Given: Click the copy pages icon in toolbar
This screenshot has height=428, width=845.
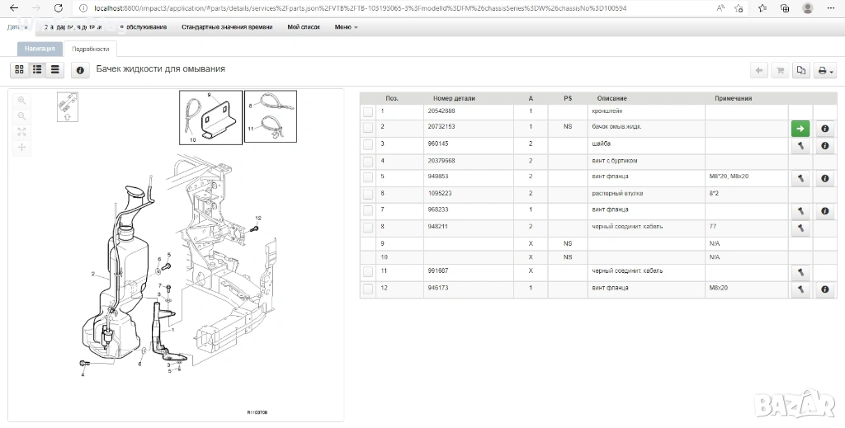Looking at the screenshot, I should coord(800,71).
